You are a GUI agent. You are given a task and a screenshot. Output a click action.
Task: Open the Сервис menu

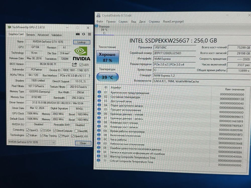pos(123,21)
